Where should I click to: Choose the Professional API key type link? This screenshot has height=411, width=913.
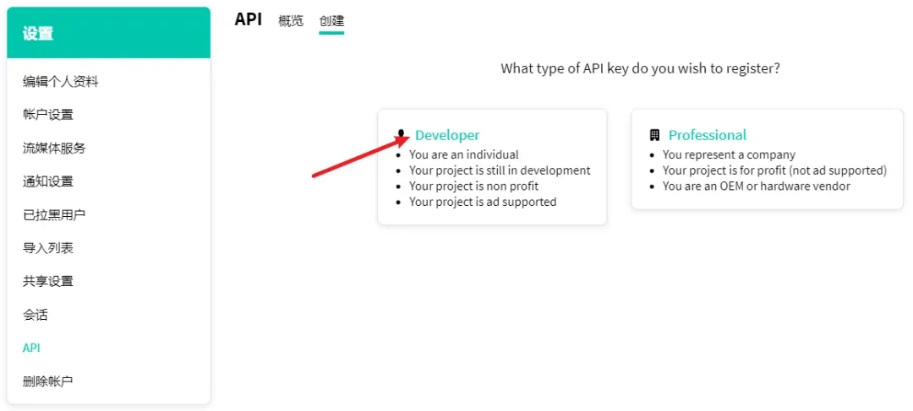pos(707,135)
